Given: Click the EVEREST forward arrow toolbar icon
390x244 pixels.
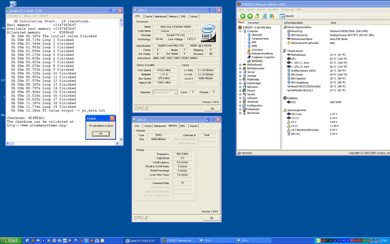Looking at the screenshot, I should pyautogui.click(x=250, y=16).
